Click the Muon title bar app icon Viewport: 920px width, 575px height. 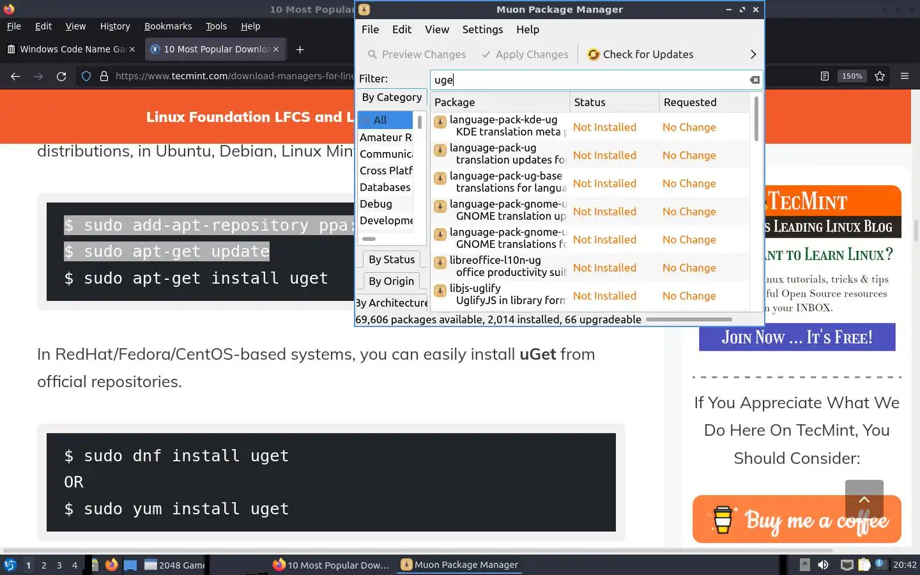(364, 10)
